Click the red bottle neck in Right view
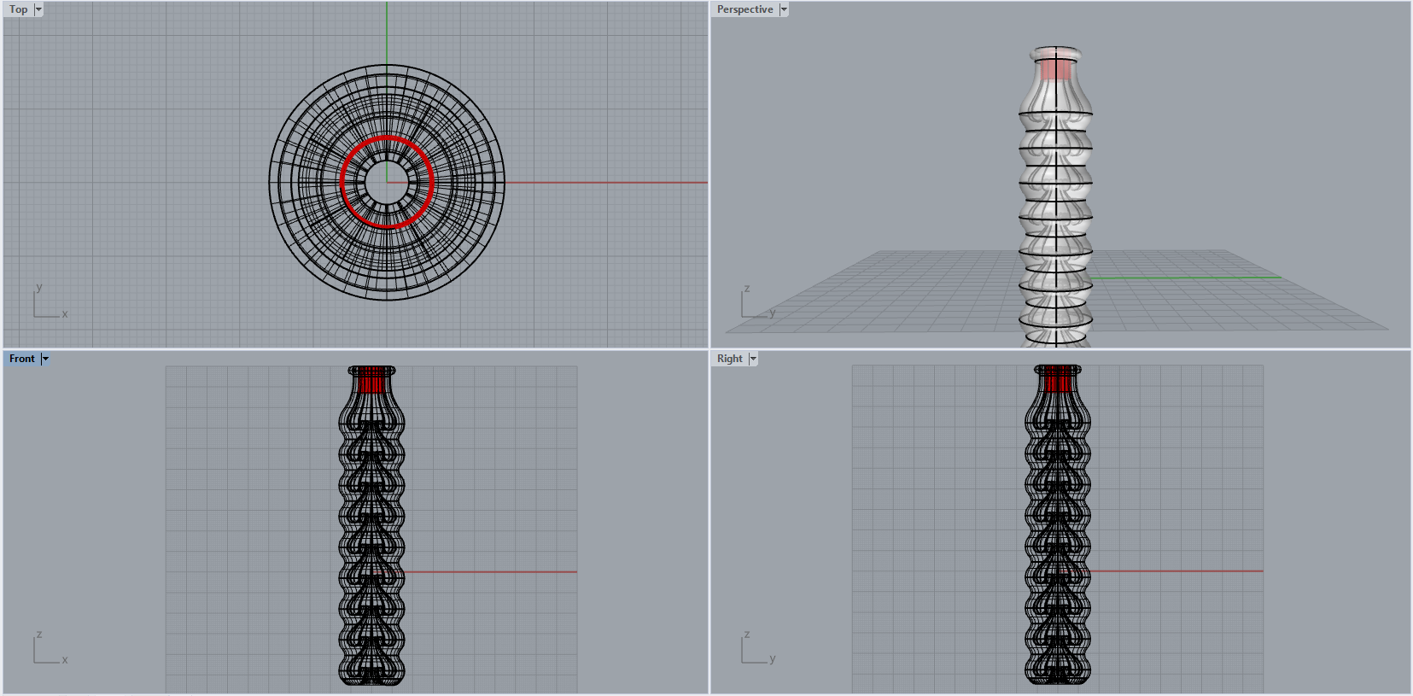The image size is (1413, 696). (1058, 379)
